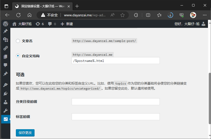Click the 自定义结构 label text
Screen dimensions: 211x139
tap(31, 56)
